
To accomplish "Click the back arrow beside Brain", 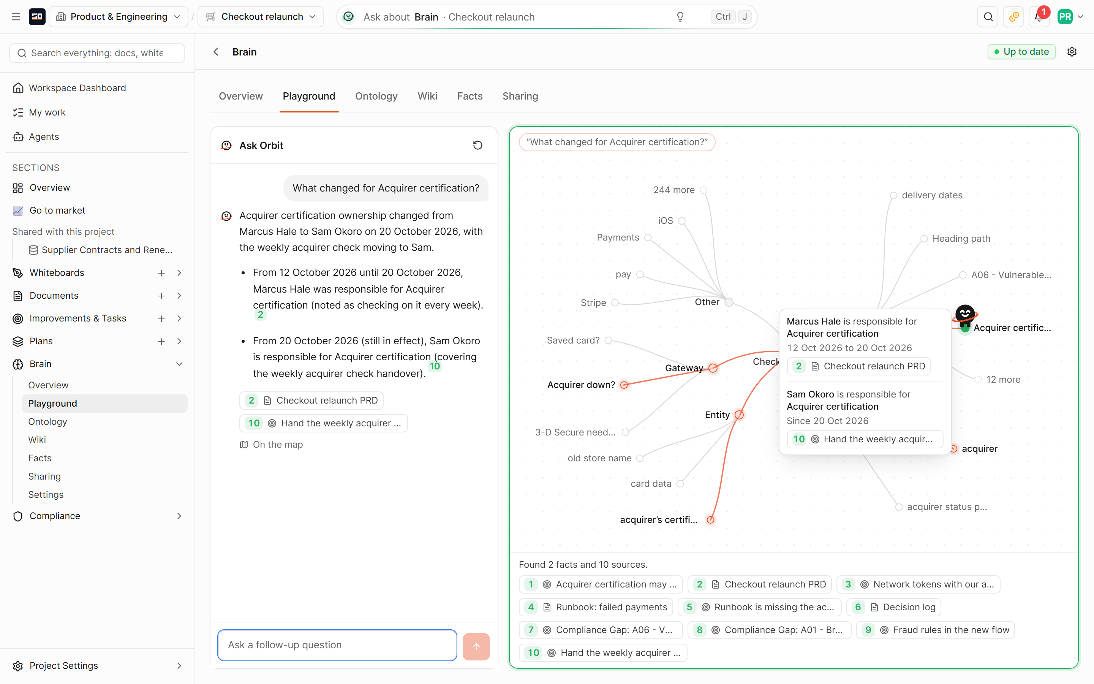I will [x=216, y=52].
